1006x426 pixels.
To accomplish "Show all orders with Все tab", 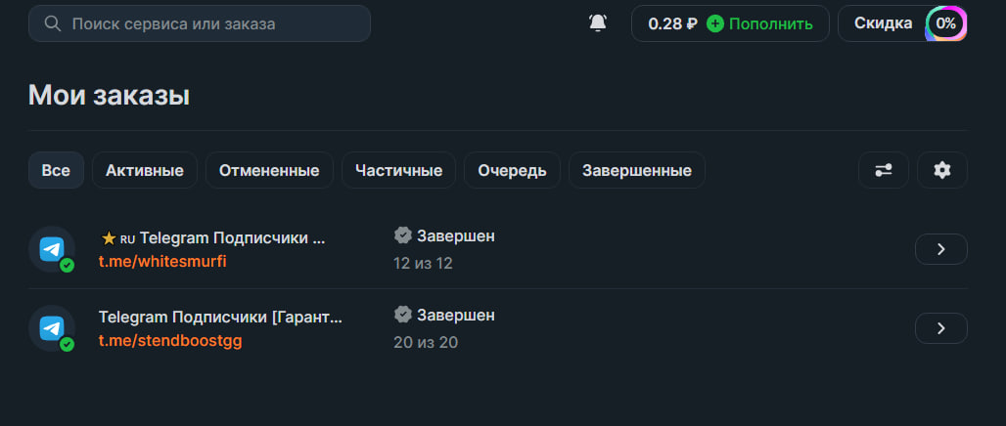I will (x=56, y=170).
